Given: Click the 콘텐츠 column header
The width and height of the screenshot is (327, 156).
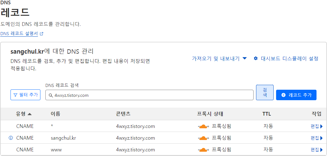Looking at the screenshot, I should [123, 114].
